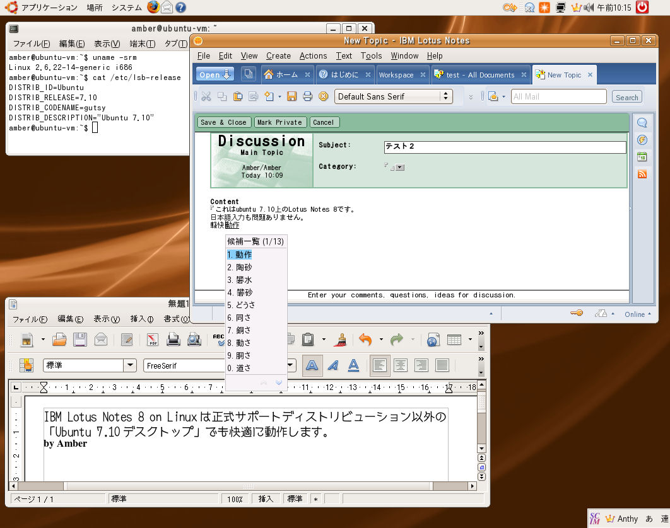This screenshot has width=670, height=528.
Task: Open Writer paragraph style 標準 dropdown arrow
Action: 130,365
